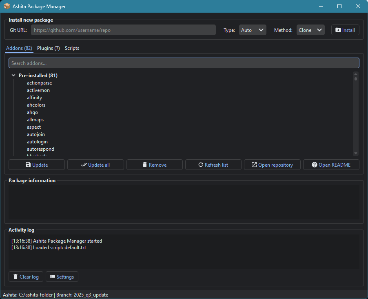Click the Open repository button
The image size is (368, 299).
tap(272, 165)
